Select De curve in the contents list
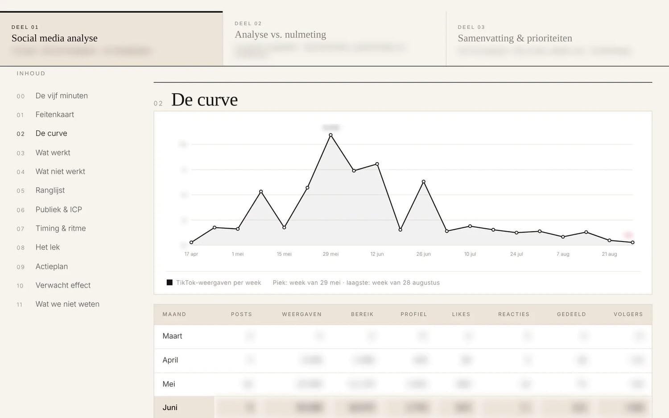The width and height of the screenshot is (669, 418). [x=51, y=133]
